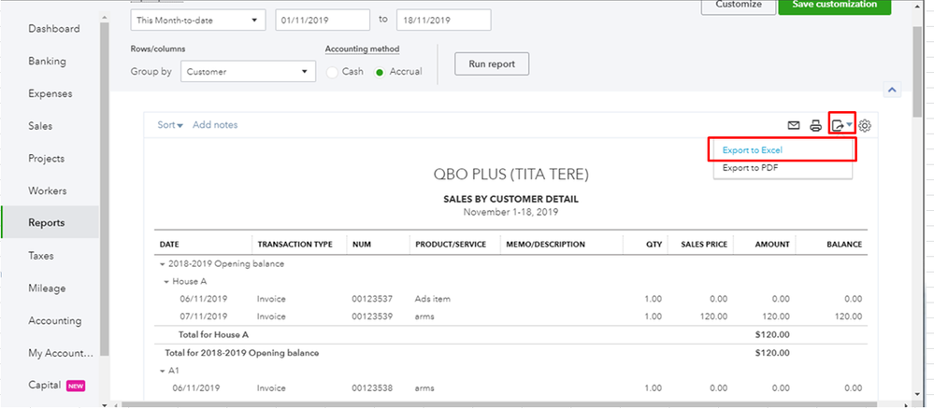Click invoice number 00123538
This screenshot has width=934, height=408.
[x=372, y=388]
